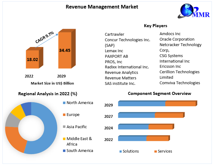Click the Component Segment Overview heading
The width and height of the screenshot is (214, 166).
(159, 93)
